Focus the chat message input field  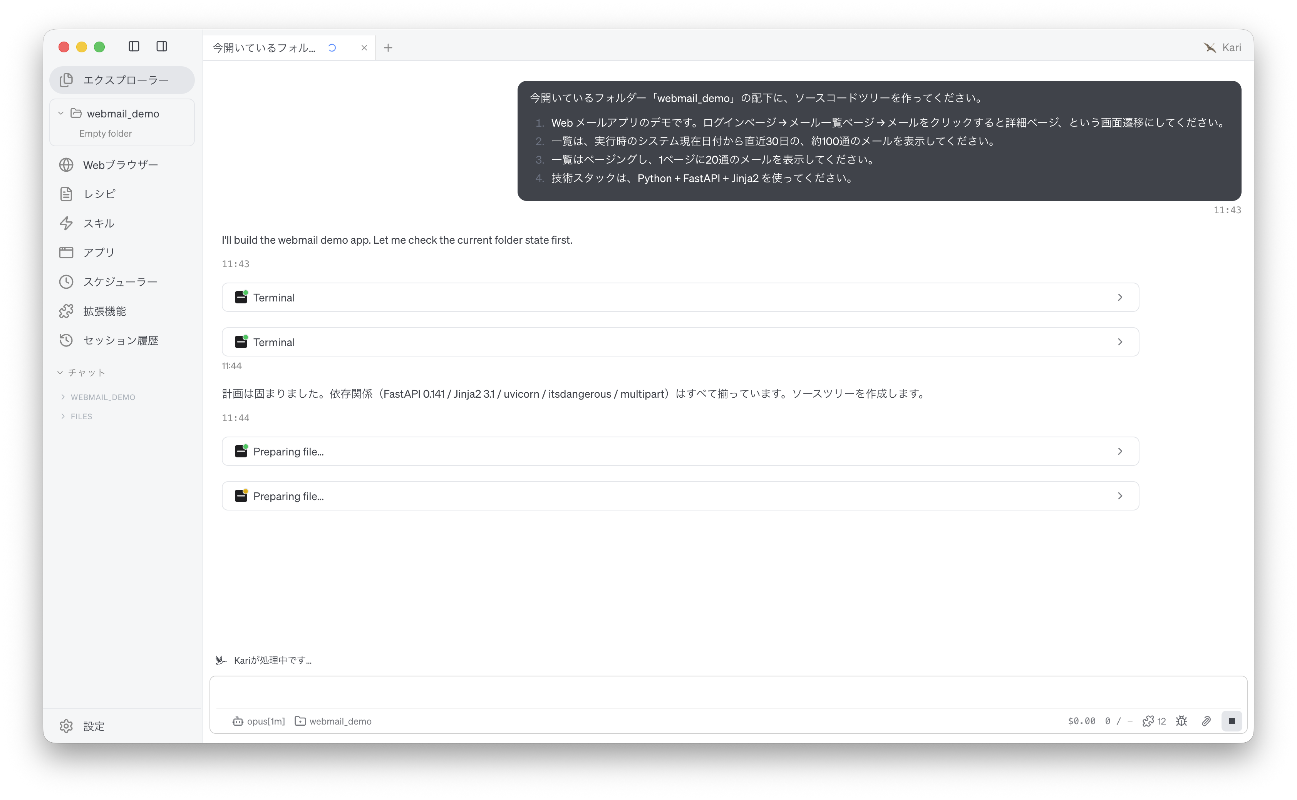[728, 692]
